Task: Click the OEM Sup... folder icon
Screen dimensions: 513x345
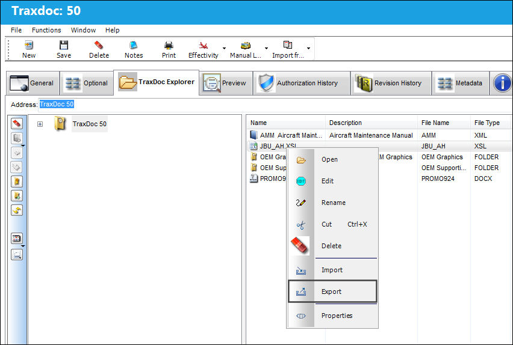Action: point(253,168)
